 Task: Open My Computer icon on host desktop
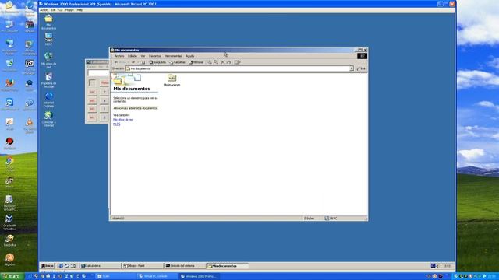coord(9,26)
